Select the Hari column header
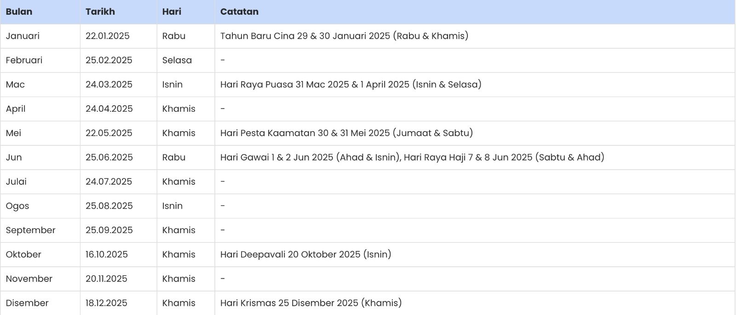Screen dimensions: 736x315 pyautogui.click(x=172, y=12)
